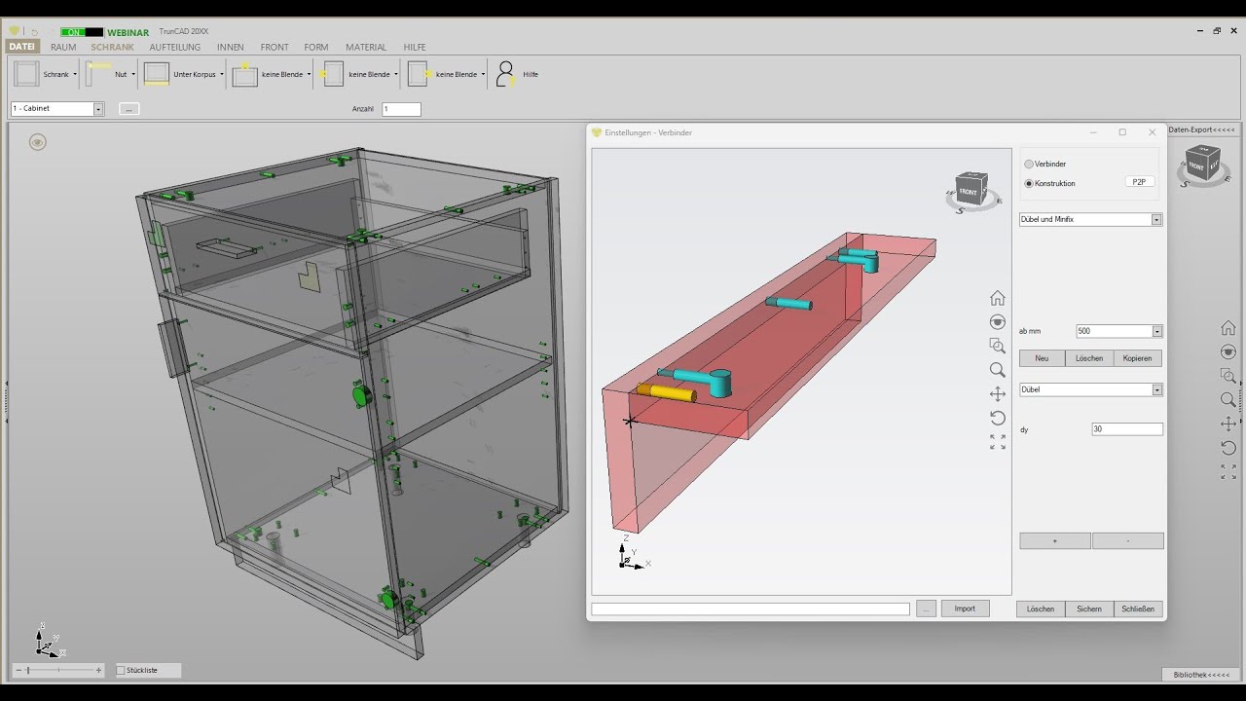Open Hilfe via the person icon
The height and width of the screenshot is (701, 1246).
pyautogui.click(x=505, y=74)
